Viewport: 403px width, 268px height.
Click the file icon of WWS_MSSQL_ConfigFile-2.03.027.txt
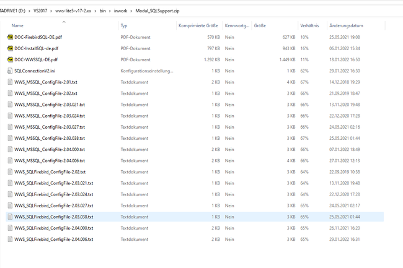click(10, 127)
